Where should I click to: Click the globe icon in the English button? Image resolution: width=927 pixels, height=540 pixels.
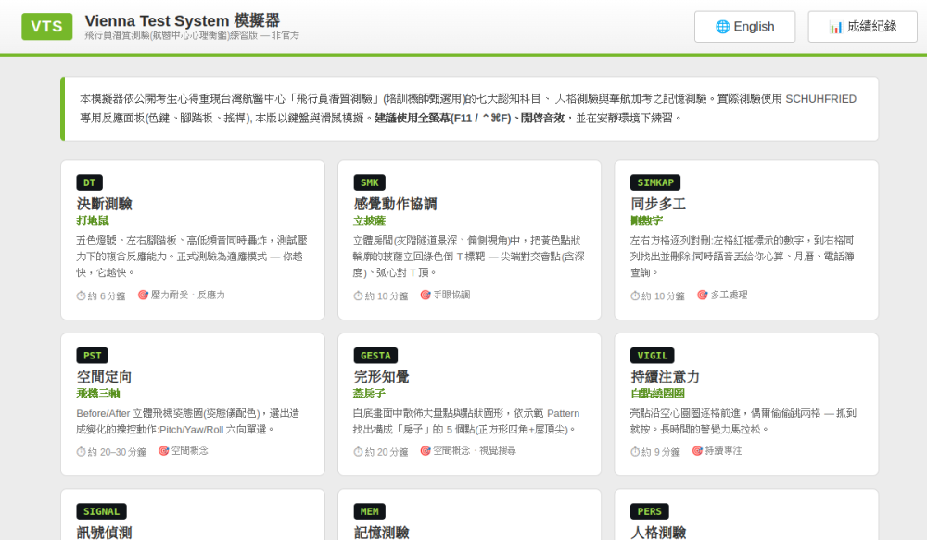(722, 27)
